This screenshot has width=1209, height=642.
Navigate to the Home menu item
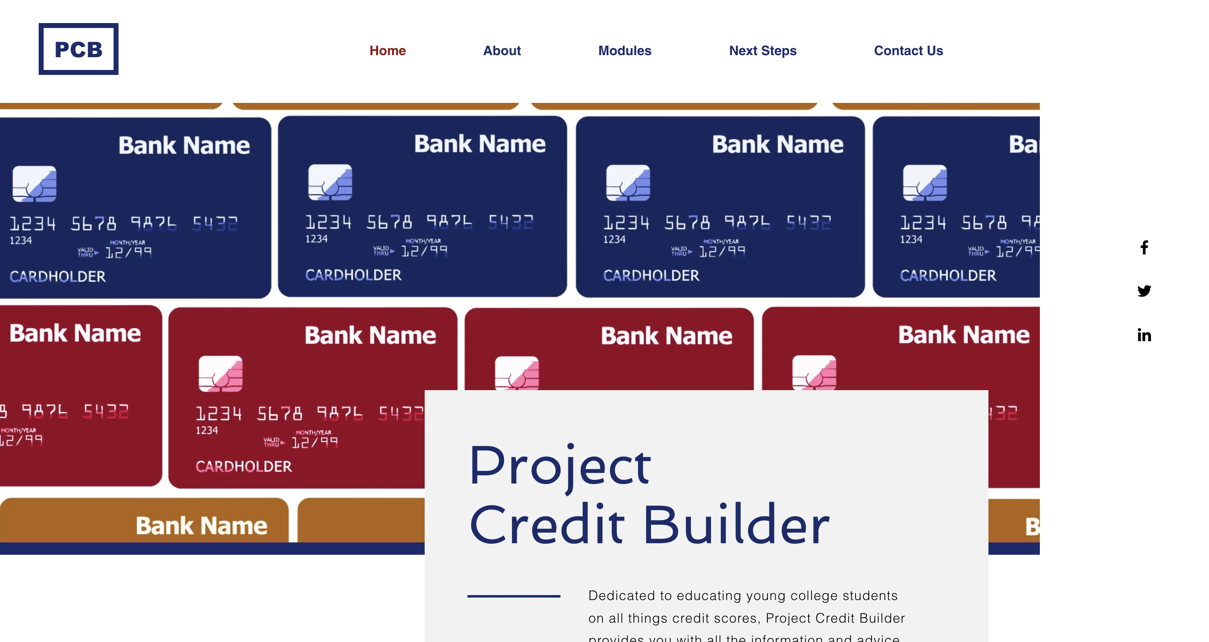(388, 50)
